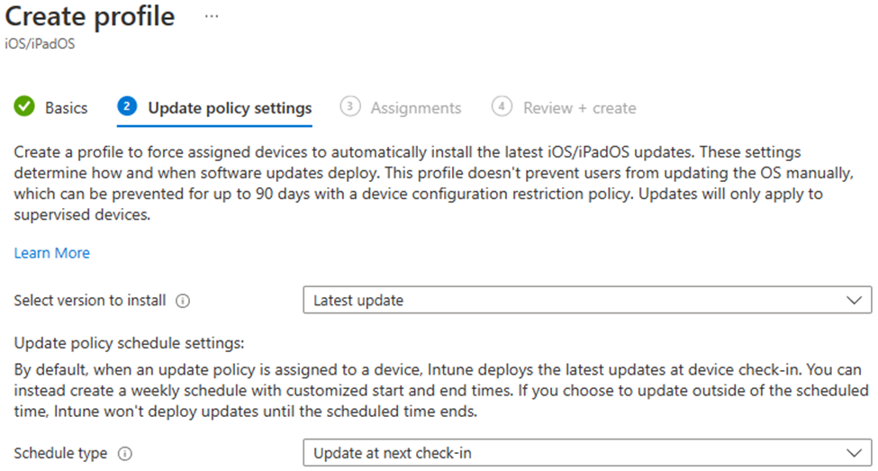Image resolution: width=878 pixels, height=471 pixels.
Task: Expand the Update at next check-in dropdown
Action: pos(587,452)
